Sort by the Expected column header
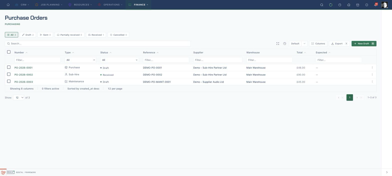 tap(323, 53)
